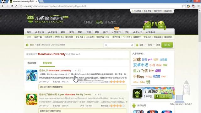
Task: Open the 装机 navigation item
Action: (x=80, y=32)
